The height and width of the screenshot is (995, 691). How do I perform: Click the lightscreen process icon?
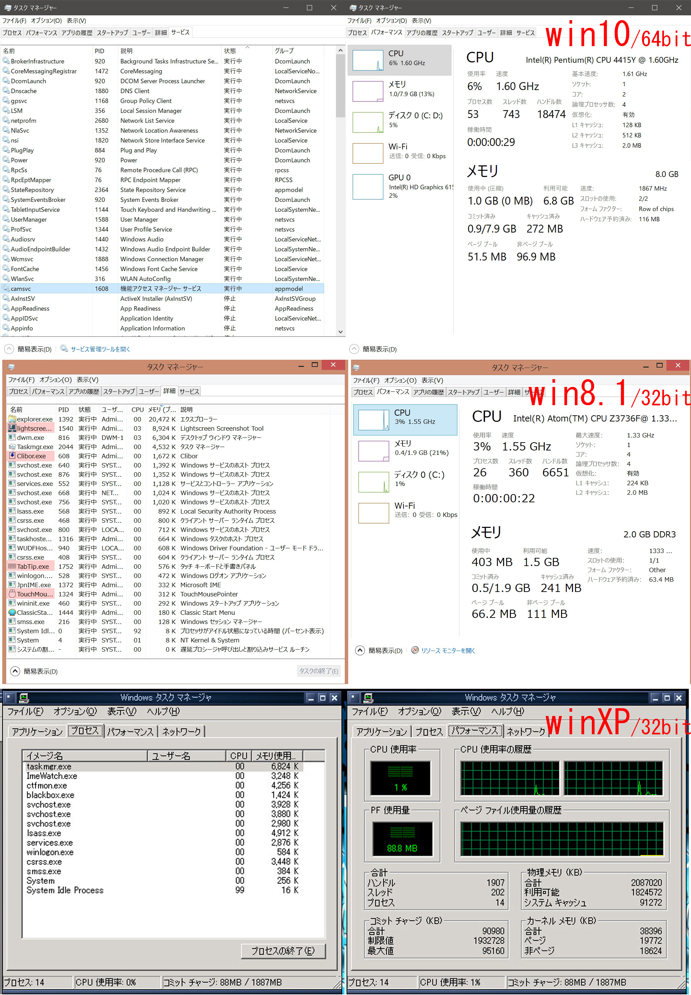(x=13, y=428)
